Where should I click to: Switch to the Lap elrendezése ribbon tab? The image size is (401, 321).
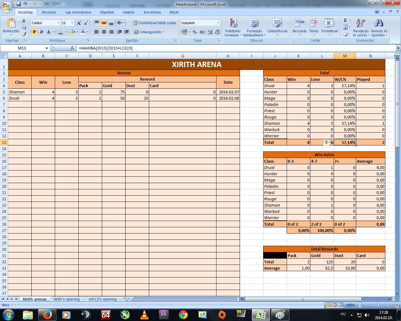pyautogui.click(x=78, y=12)
